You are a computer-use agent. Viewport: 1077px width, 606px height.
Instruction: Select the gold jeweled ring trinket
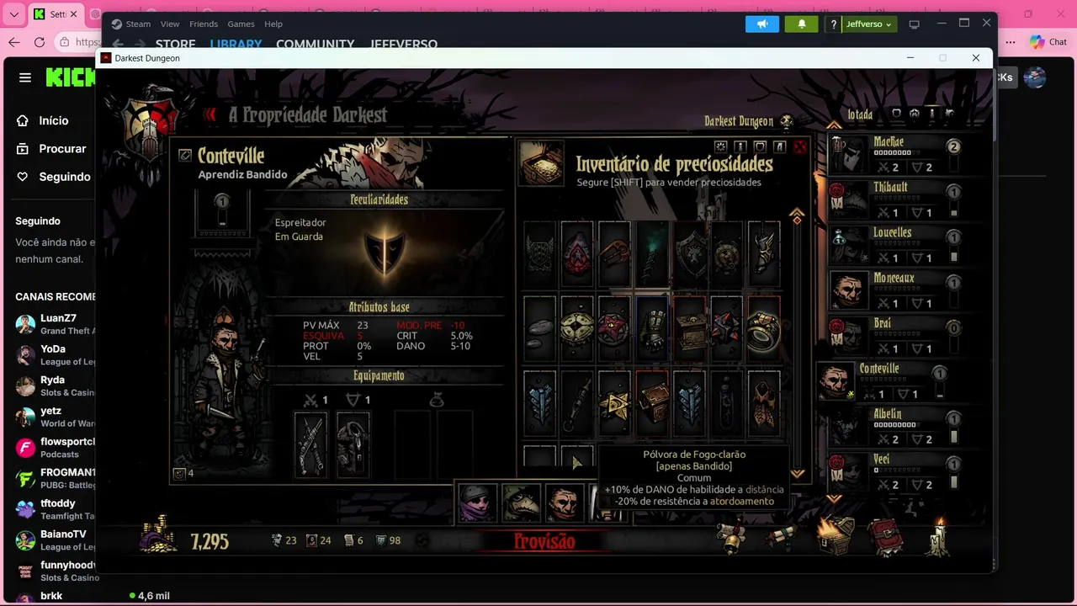point(764,328)
